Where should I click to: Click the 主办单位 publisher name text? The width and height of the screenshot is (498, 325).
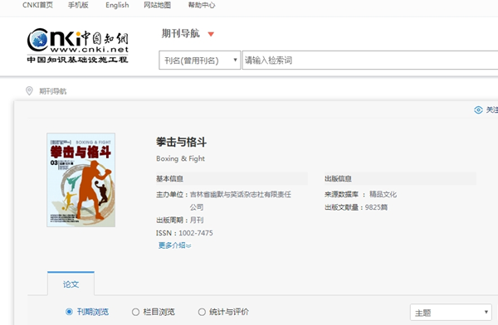click(241, 201)
